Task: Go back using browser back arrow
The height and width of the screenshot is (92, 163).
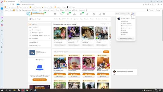Action: pos(5,4)
